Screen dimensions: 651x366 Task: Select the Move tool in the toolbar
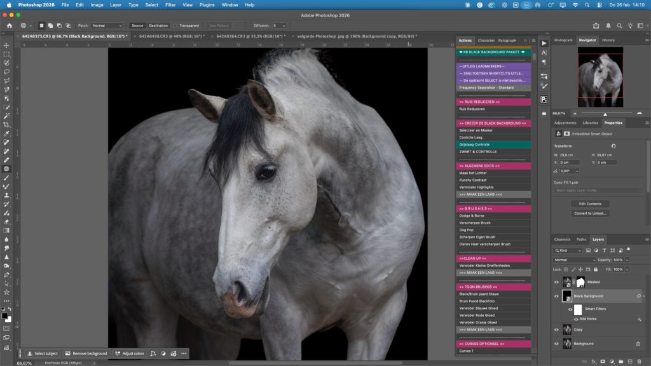6,46
